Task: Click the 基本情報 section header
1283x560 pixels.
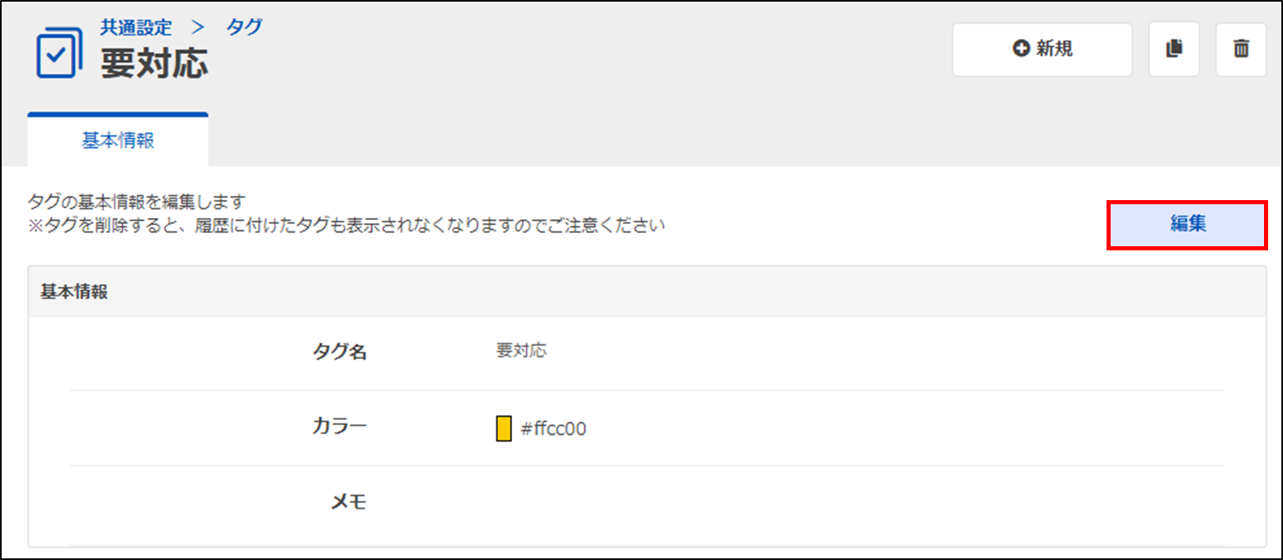Action: point(74,292)
